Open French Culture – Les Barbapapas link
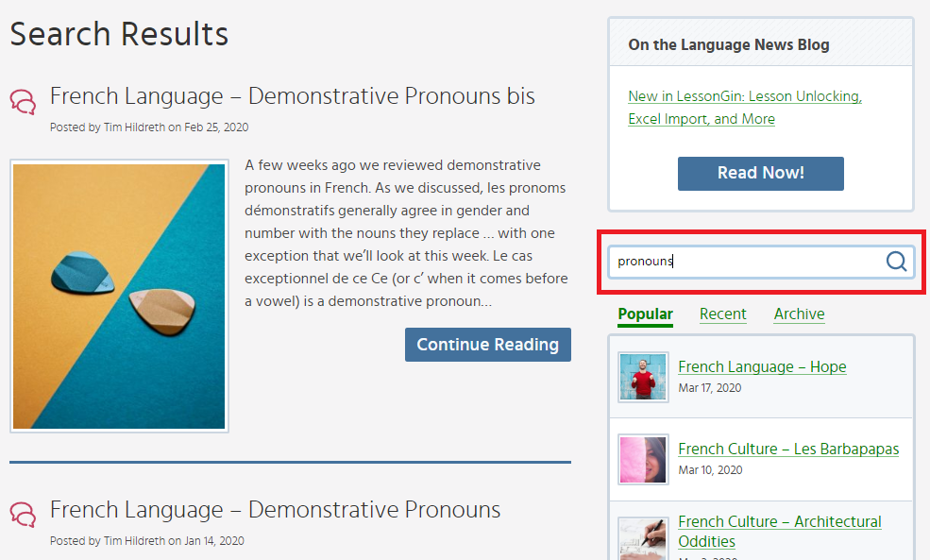 (x=788, y=449)
